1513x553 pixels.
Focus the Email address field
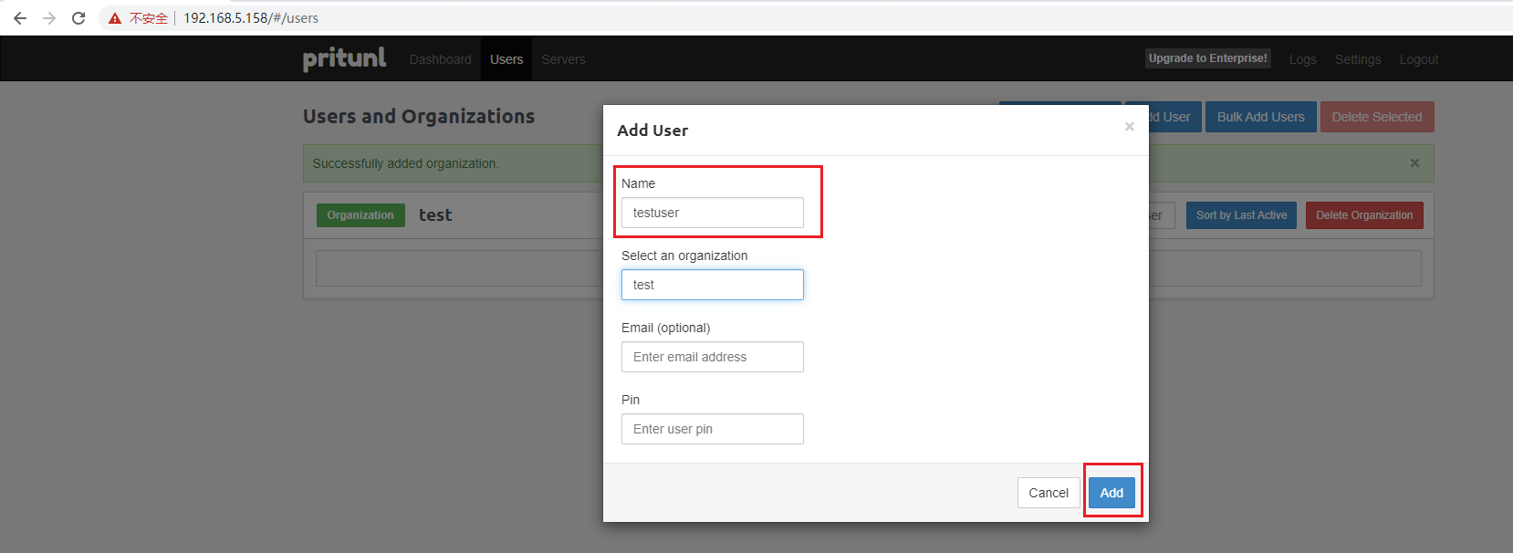712,357
